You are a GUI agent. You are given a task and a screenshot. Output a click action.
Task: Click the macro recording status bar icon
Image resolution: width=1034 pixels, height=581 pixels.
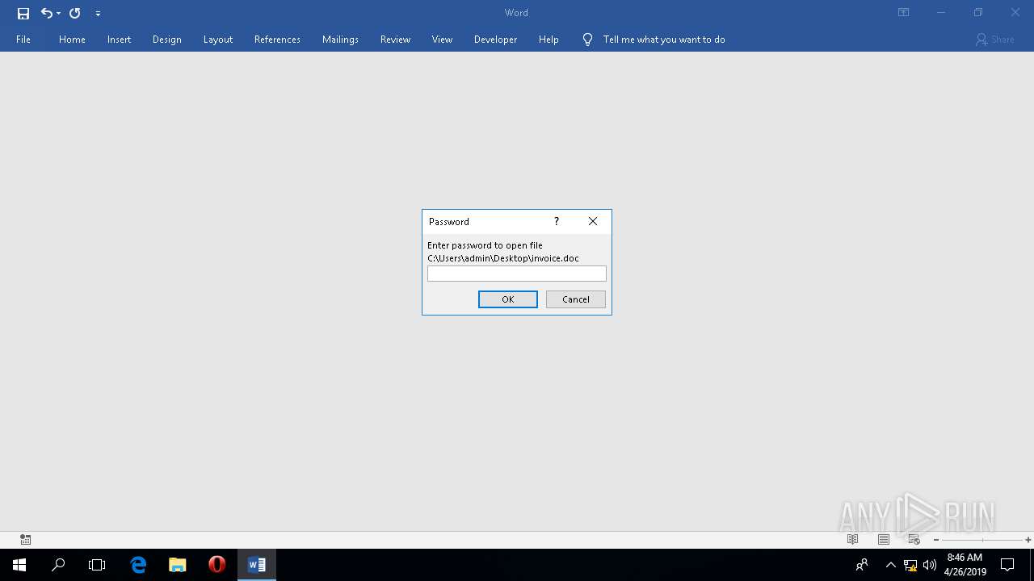(26, 540)
